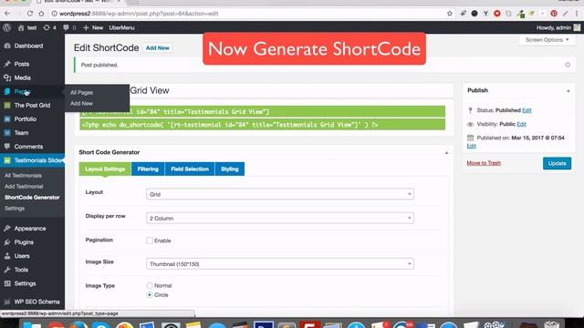
Task: Open the WordPress logo menu
Action: pyautogui.click(x=7, y=27)
